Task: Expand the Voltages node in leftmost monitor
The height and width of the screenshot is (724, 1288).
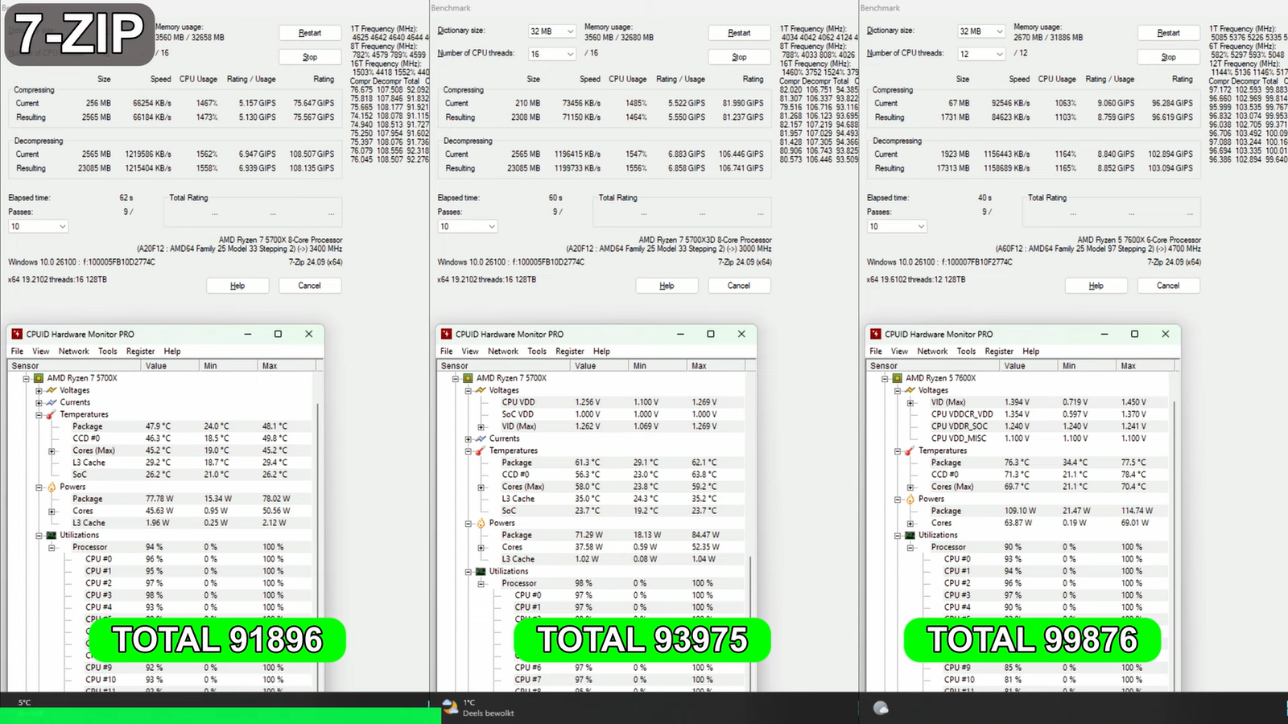Action: point(38,390)
